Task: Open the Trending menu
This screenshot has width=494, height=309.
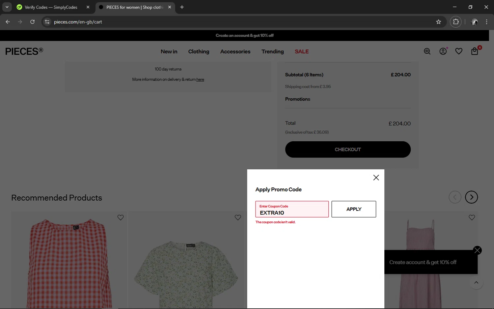Action: pyautogui.click(x=272, y=51)
